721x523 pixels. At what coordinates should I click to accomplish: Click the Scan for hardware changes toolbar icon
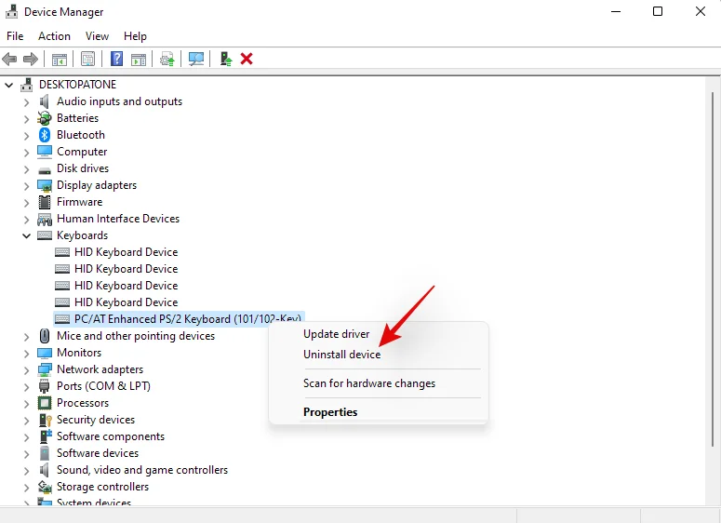(x=196, y=59)
